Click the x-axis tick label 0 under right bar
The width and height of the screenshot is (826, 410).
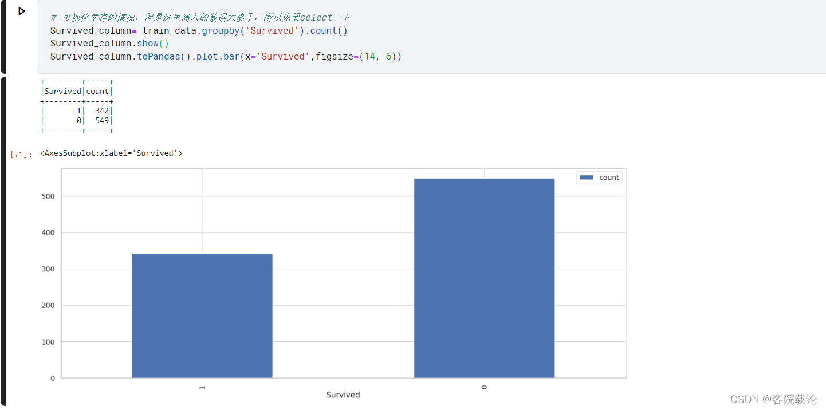(485, 387)
